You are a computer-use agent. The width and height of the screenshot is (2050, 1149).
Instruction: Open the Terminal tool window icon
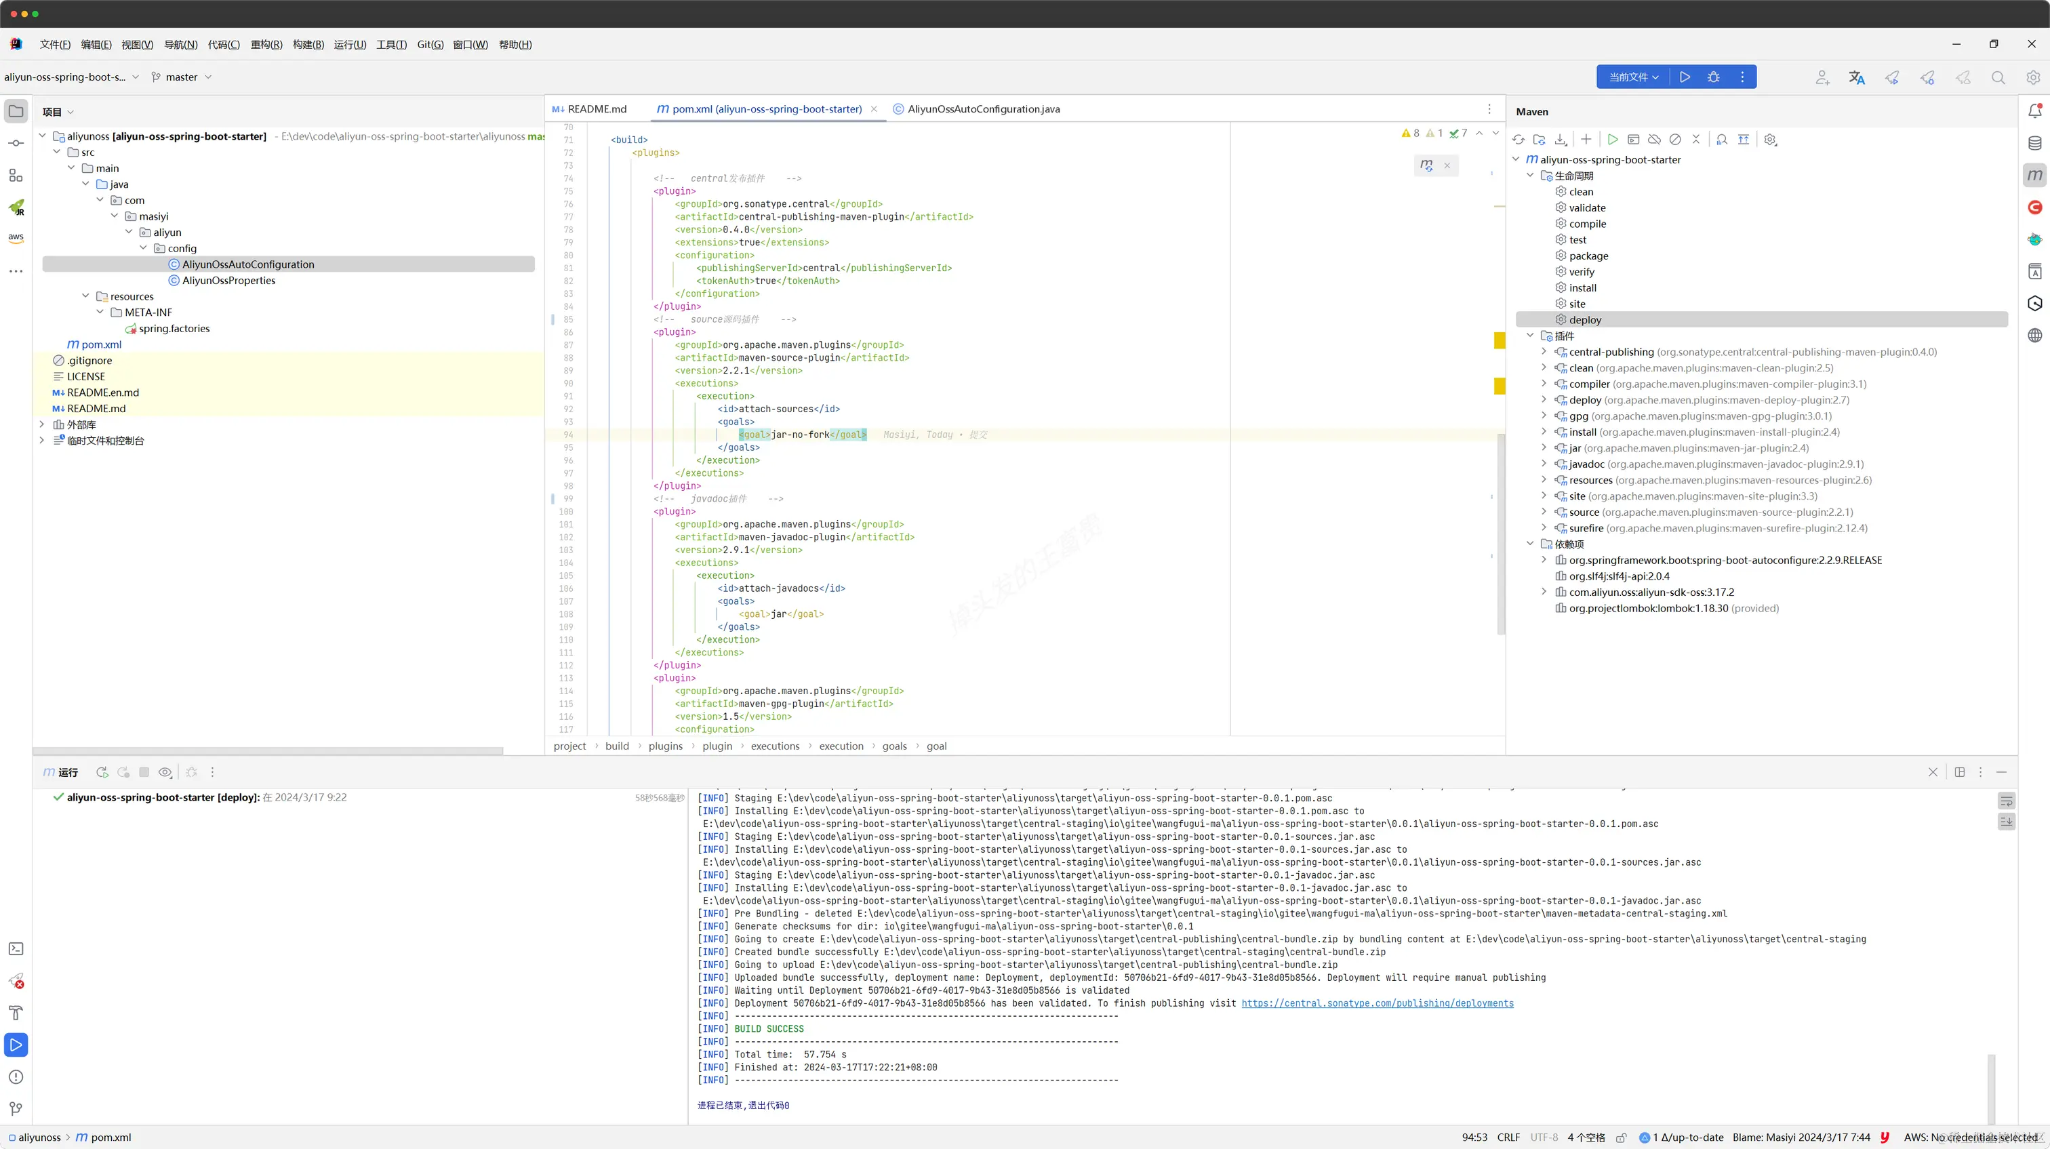pyautogui.click(x=16, y=948)
